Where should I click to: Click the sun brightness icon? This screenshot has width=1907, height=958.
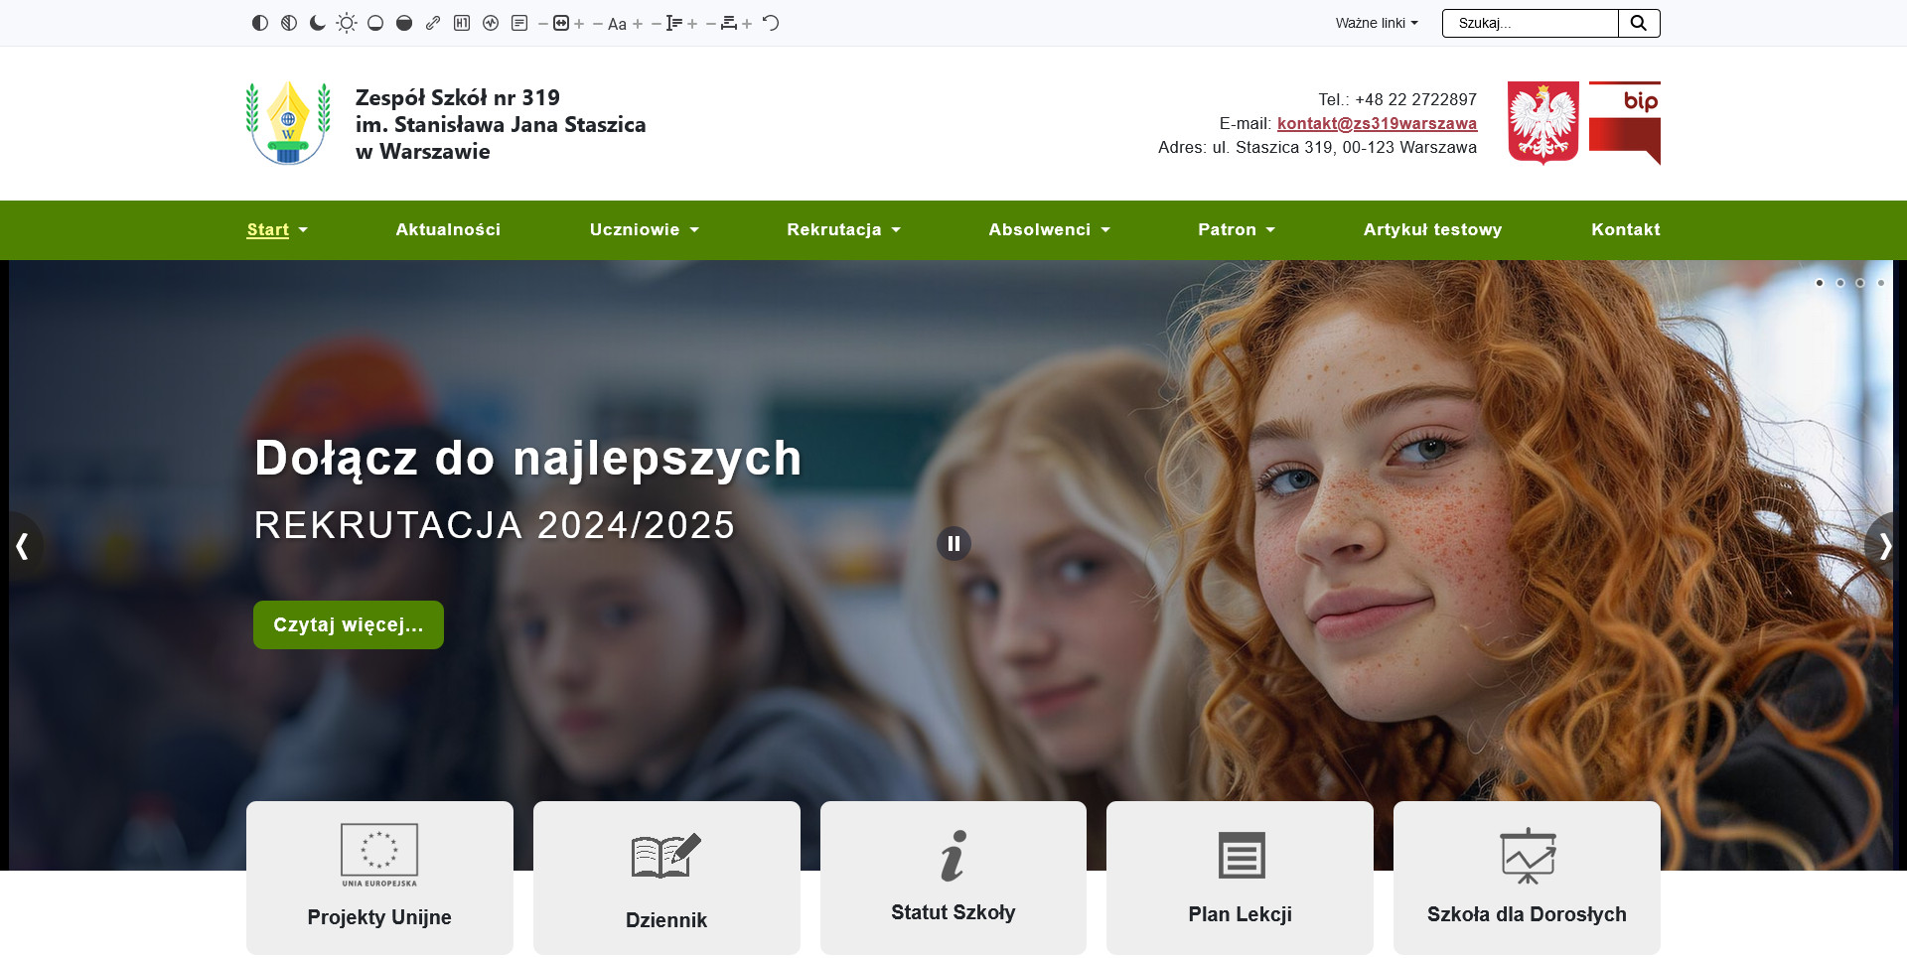point(346,23)
